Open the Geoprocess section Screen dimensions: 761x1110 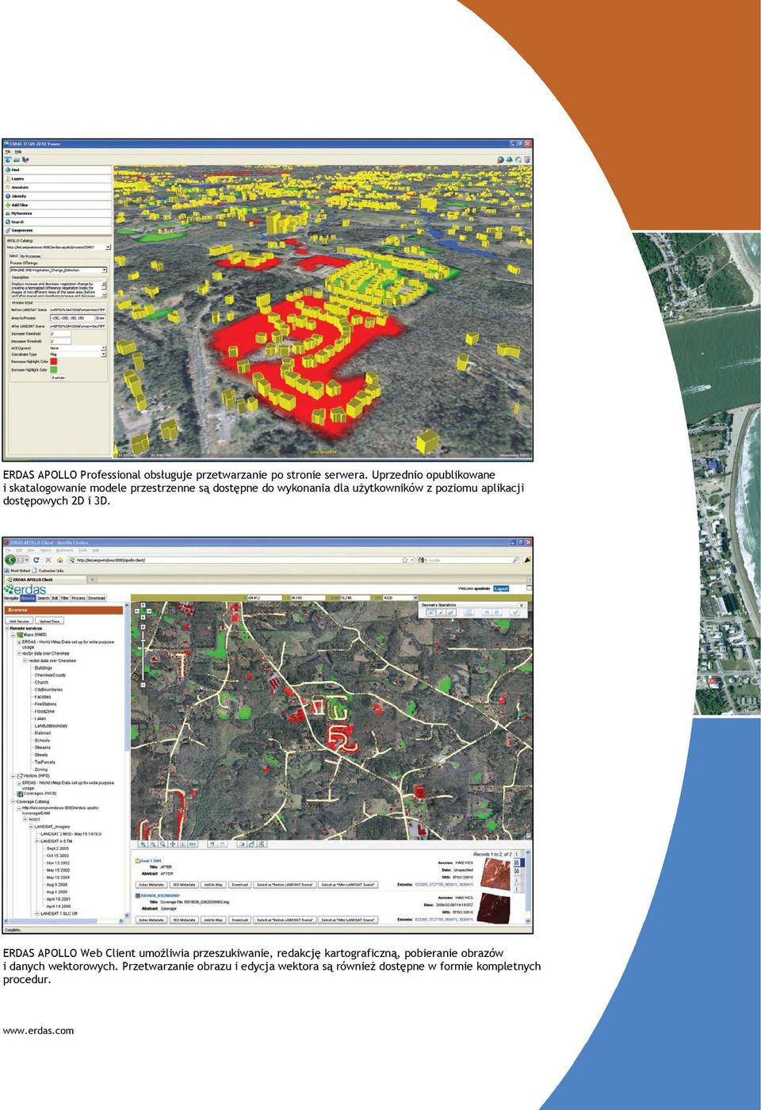(58, 231)
